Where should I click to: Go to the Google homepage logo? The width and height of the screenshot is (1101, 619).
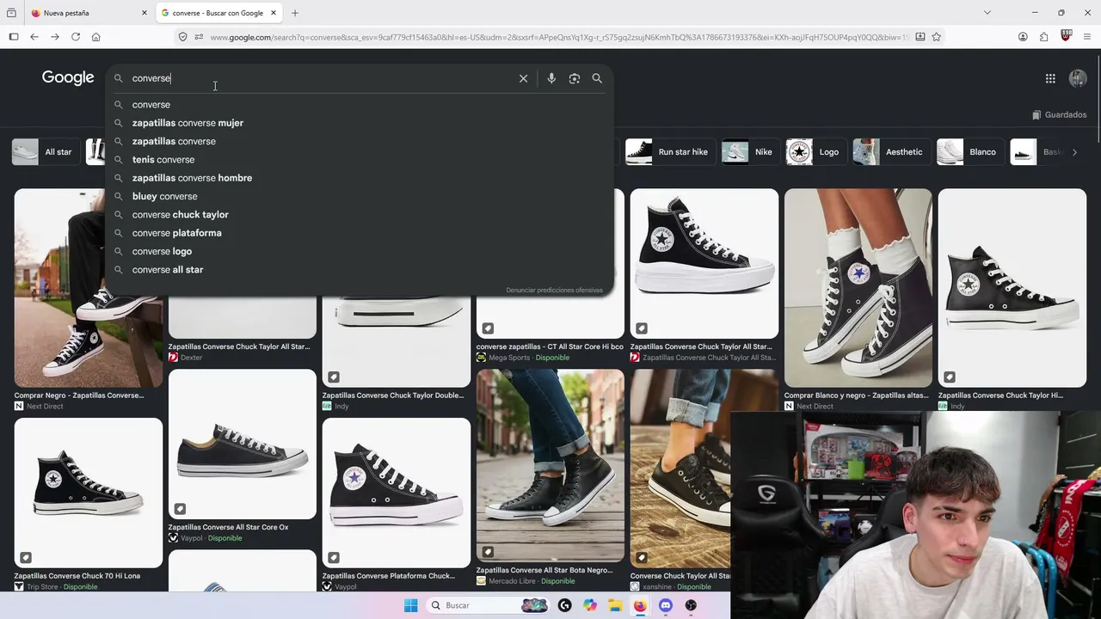point(68,77)
